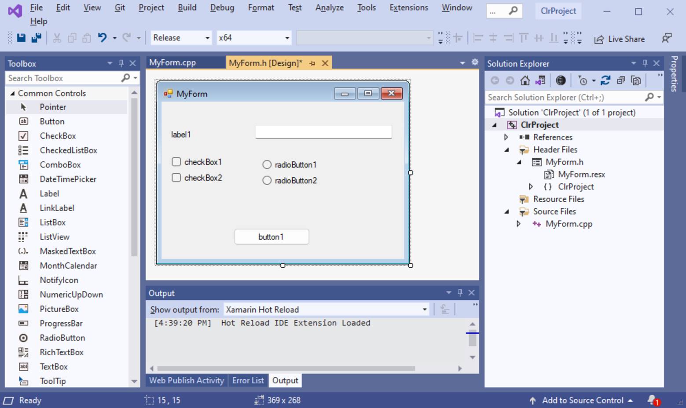This screenshot has width=686, height=408.
Task: Select radioButton2 on MyForm
Action: (x=267, y=180)
